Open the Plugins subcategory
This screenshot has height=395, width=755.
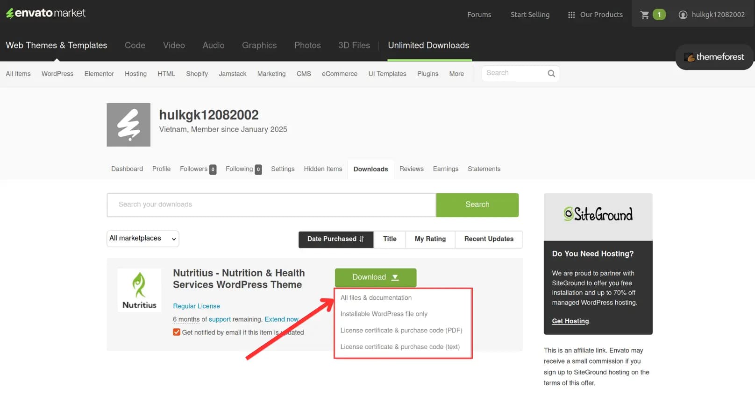coord(427,74)
